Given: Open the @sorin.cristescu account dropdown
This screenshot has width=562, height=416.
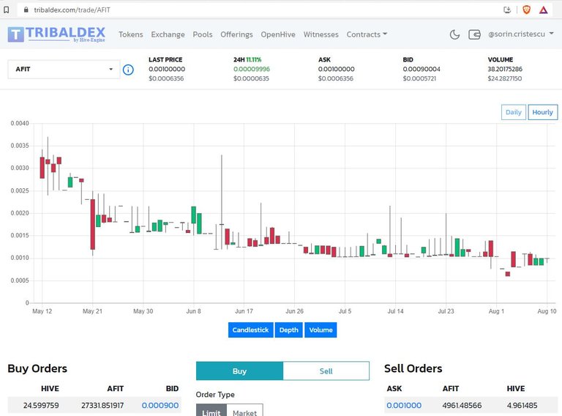Looking at the screenshot, I should pos(521,34).
